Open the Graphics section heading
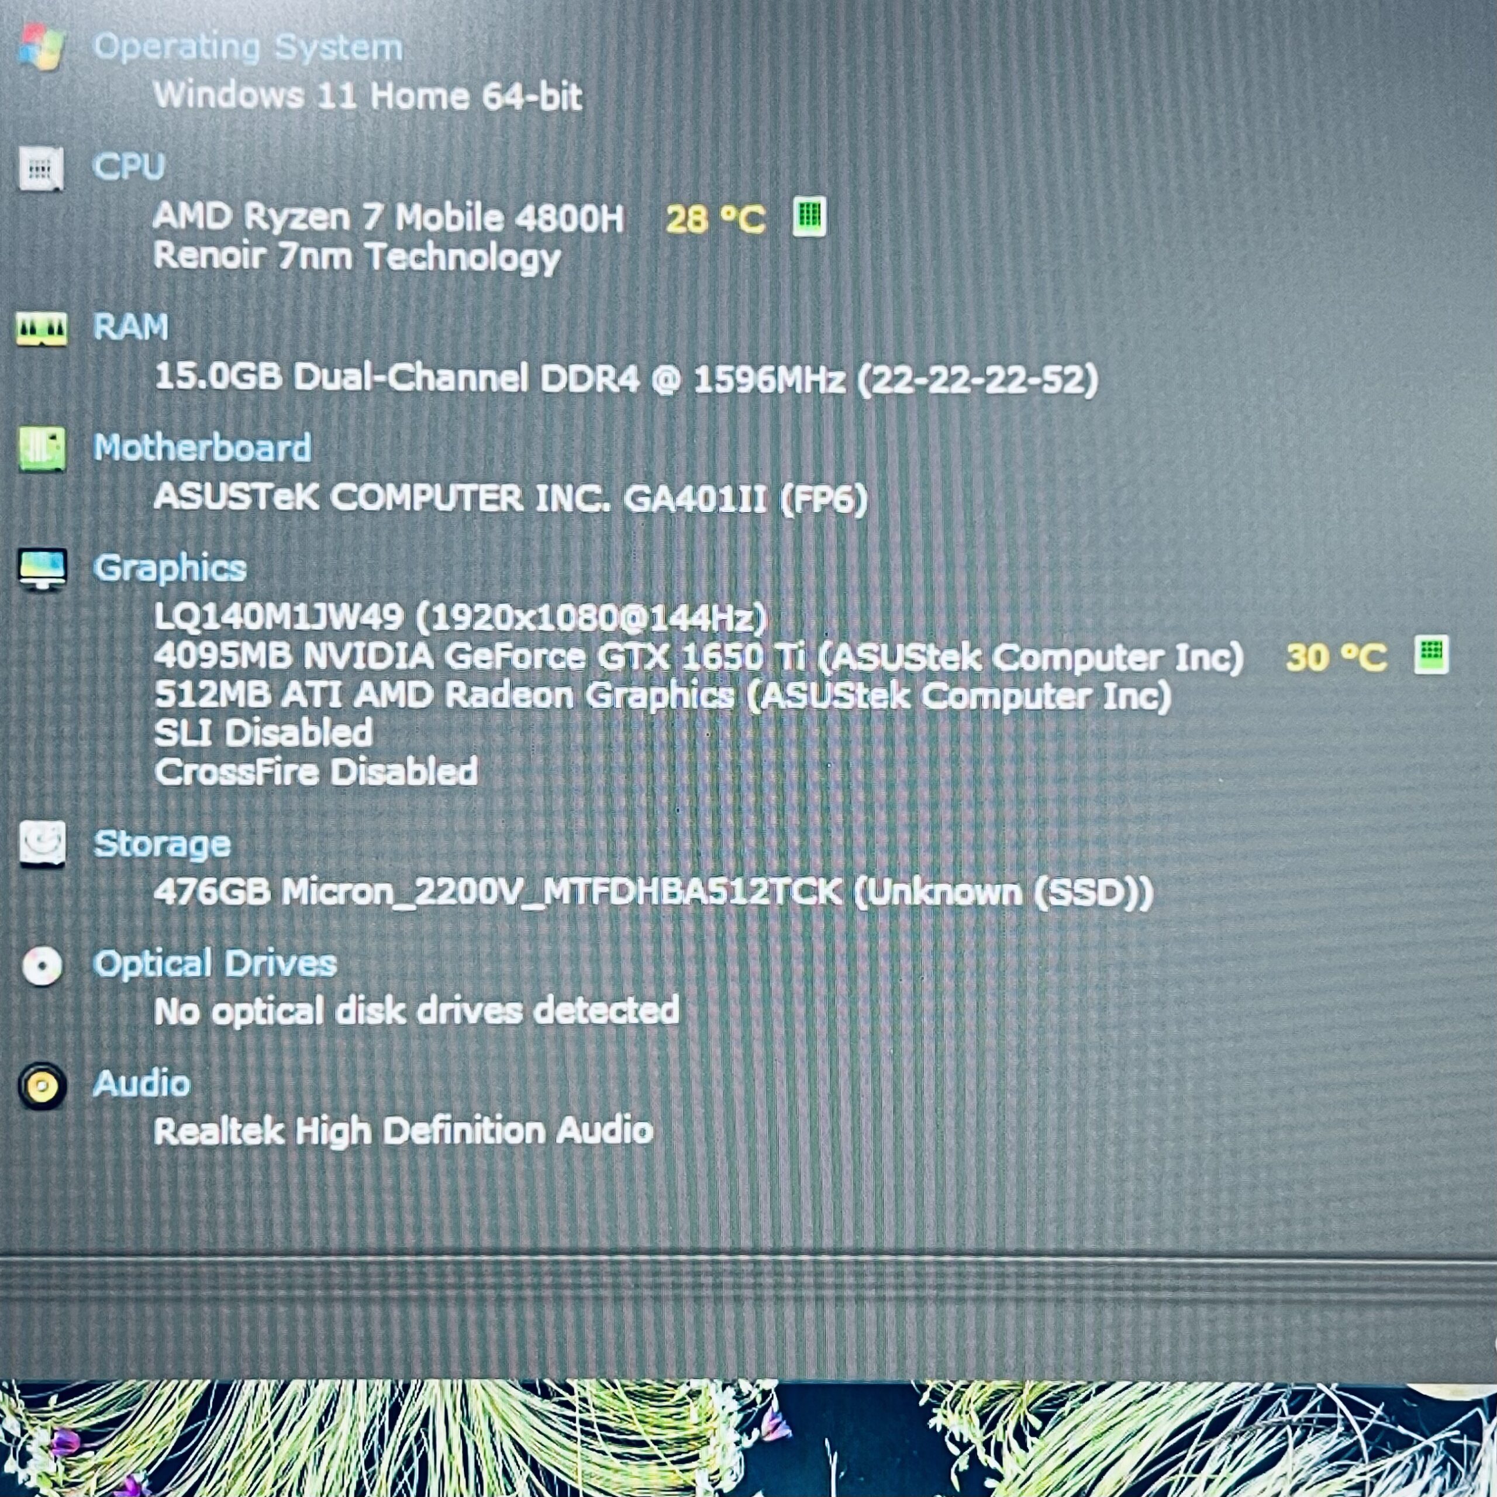 click(x=170, y=569)
